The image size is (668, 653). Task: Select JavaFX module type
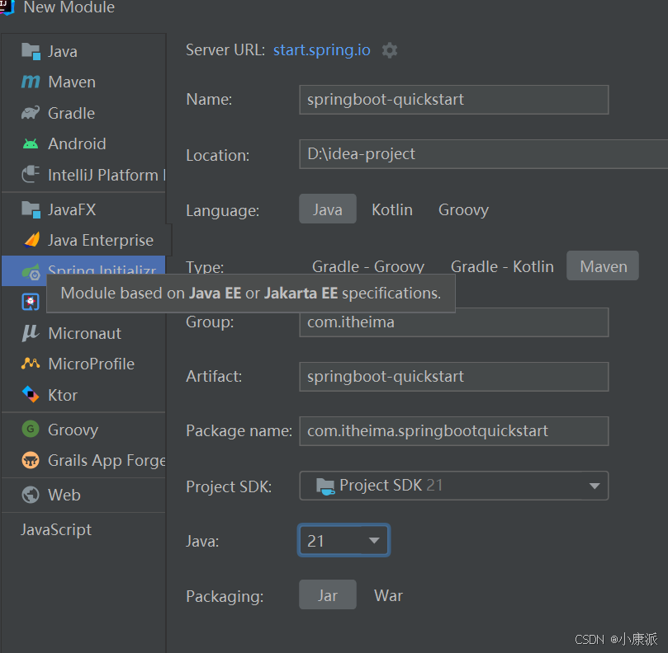[83, 209]
